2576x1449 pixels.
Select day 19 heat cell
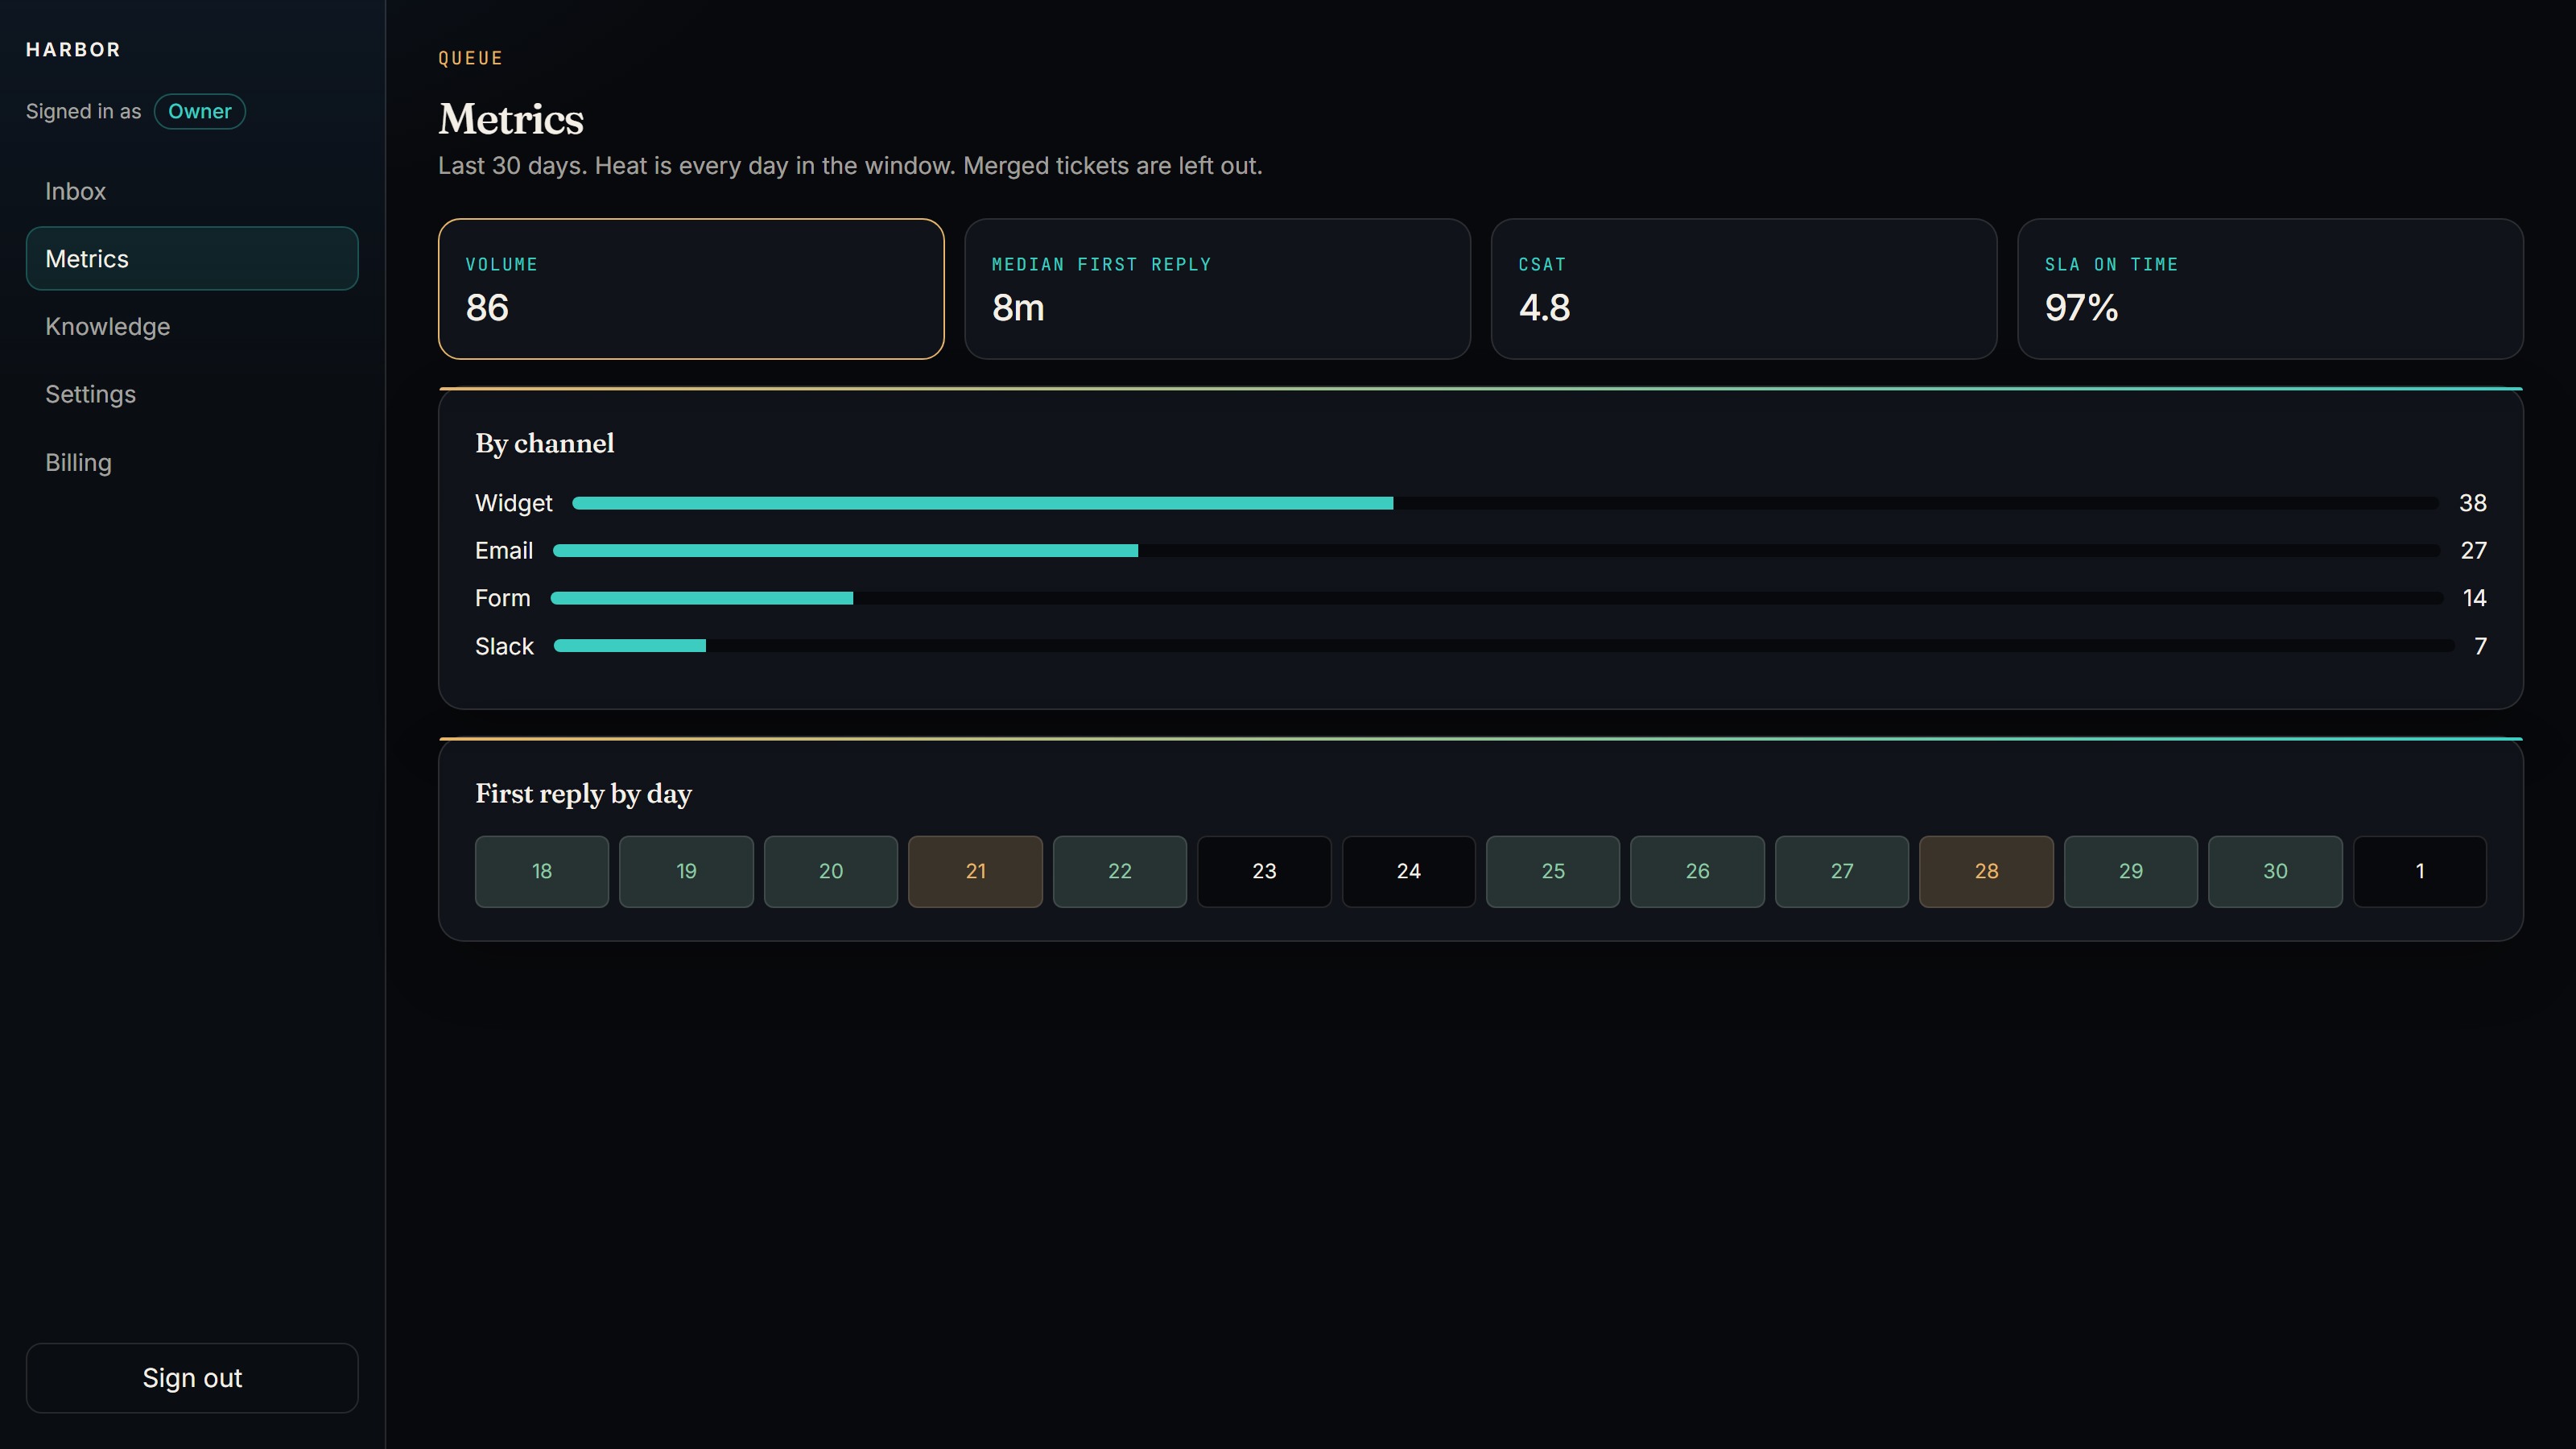(686, 871)
